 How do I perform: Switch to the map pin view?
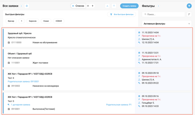point(93,6)
